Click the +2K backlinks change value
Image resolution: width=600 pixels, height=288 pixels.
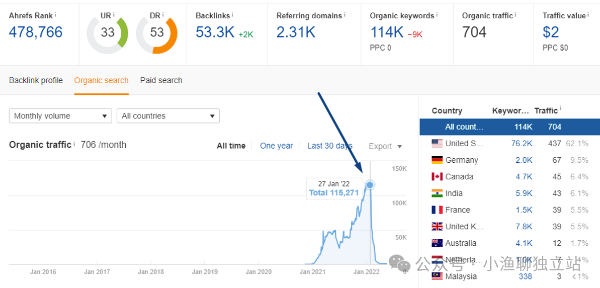coord(246,34)
